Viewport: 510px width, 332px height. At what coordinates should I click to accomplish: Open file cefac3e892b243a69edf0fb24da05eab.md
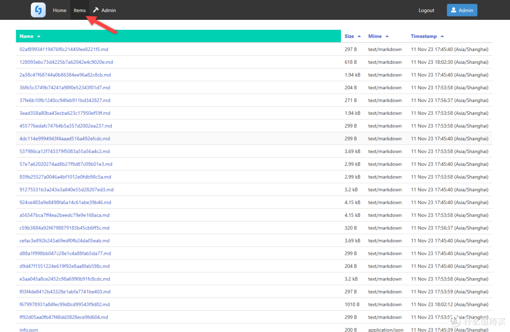coord(64,241)
